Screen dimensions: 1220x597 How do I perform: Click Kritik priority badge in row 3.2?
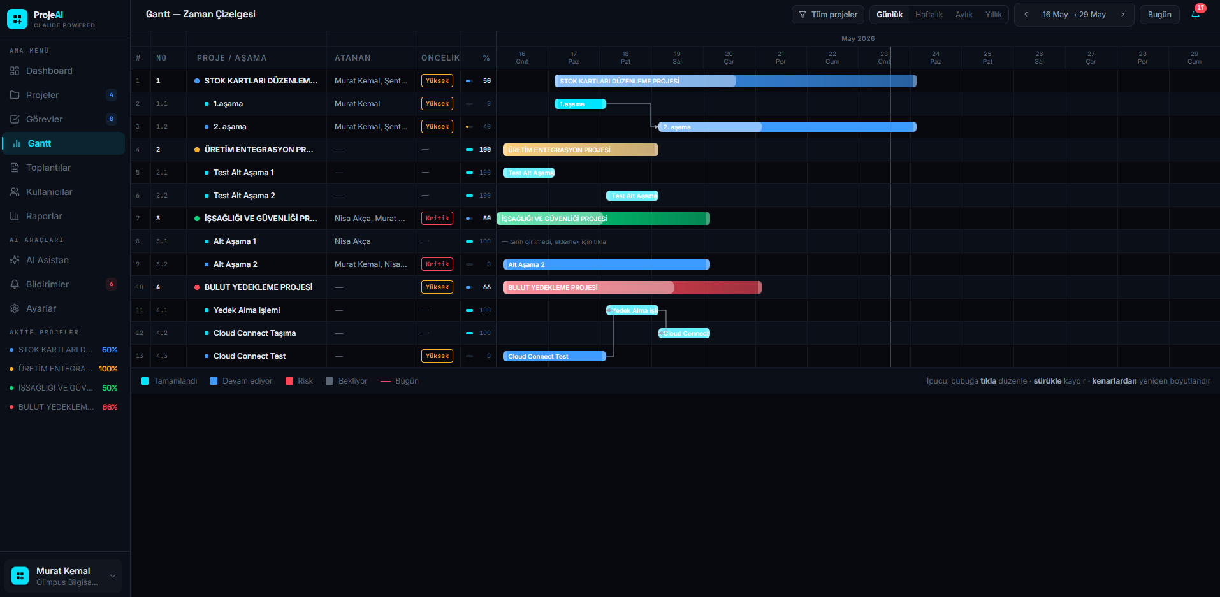tap(437, 264)
